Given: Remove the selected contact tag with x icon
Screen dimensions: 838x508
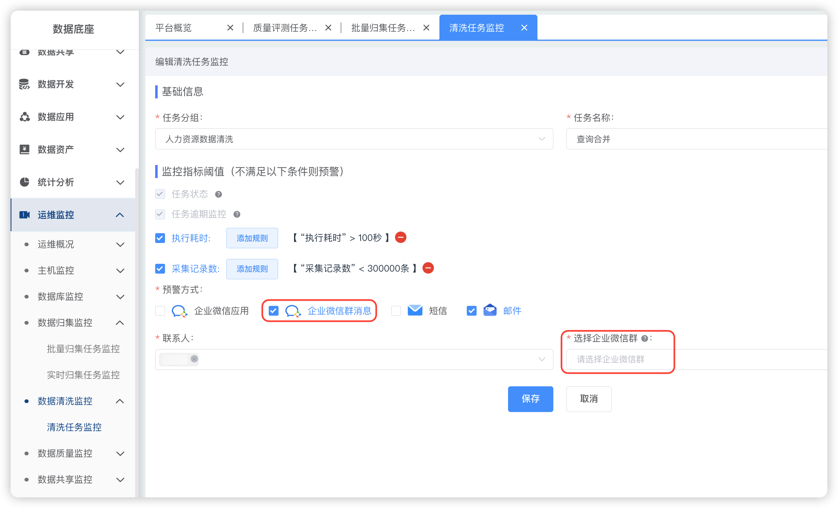Looking at the screenshot, I should 194,359.
